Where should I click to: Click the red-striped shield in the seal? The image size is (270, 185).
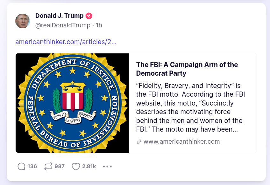pos(72,100)
